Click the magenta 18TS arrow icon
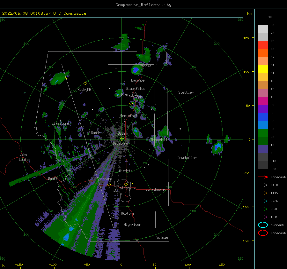The height and width of the screenshot is (269, 287). [x=263, y=217]
